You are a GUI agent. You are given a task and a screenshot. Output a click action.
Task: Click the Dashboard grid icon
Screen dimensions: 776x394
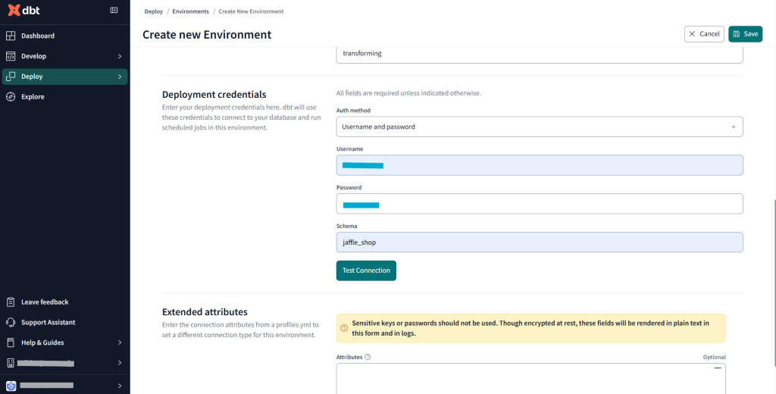[x=11, y=36]
